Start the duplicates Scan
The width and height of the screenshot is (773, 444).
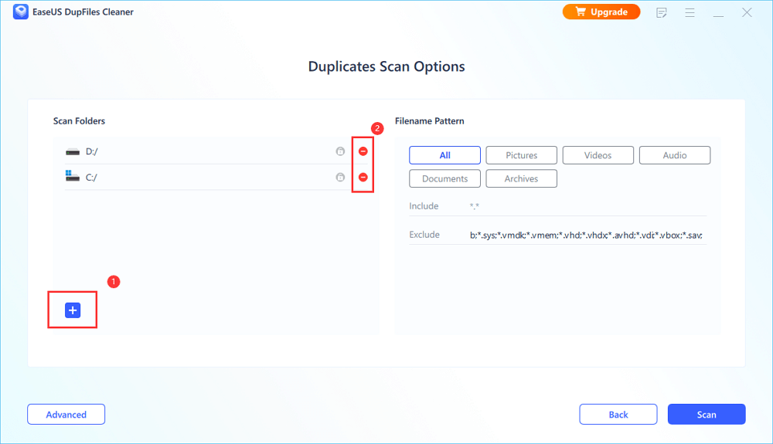pyautogui.click(x=707, y=415)
